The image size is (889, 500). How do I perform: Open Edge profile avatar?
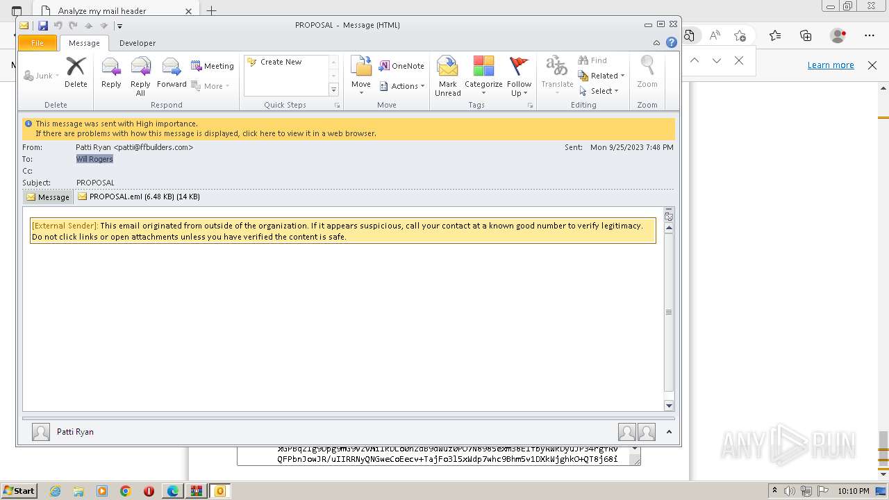pyautogui.click(x=838, y=35)
